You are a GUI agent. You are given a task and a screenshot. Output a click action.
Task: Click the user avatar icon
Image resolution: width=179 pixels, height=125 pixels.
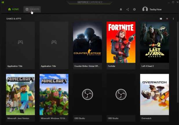click(x=145, y=9)
